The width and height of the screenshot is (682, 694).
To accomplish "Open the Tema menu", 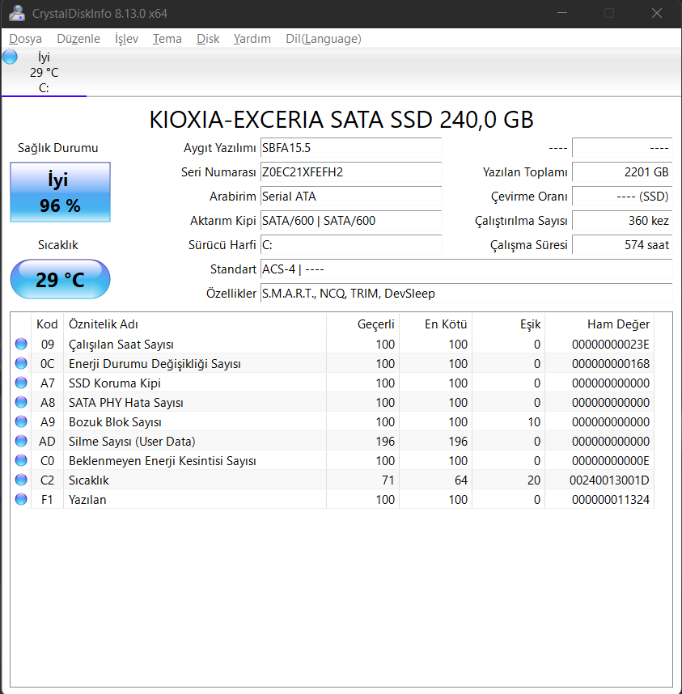I will click(x=167, y=39).
